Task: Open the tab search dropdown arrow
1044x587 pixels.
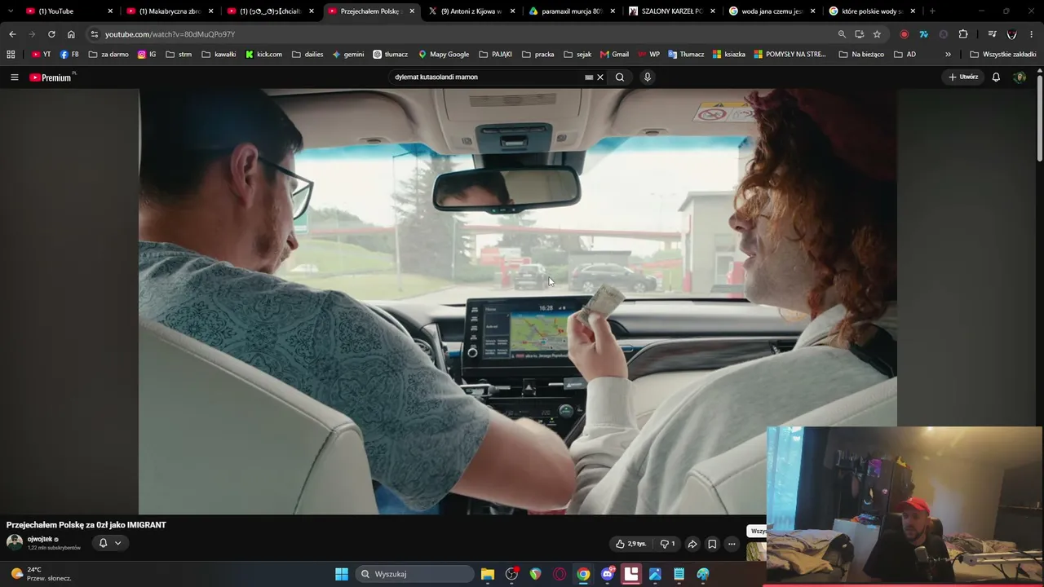Action: pyautogui.click(x=11, y=11)
